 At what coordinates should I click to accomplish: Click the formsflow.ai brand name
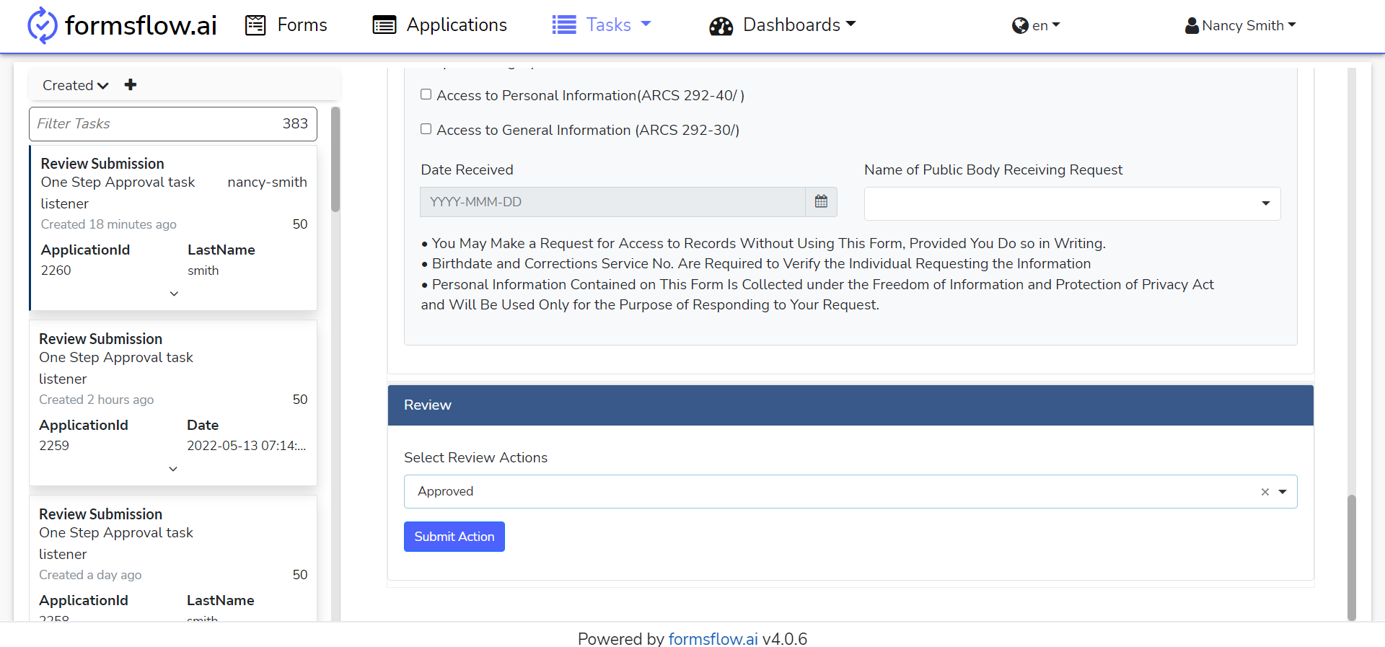(x=141, y=25)
